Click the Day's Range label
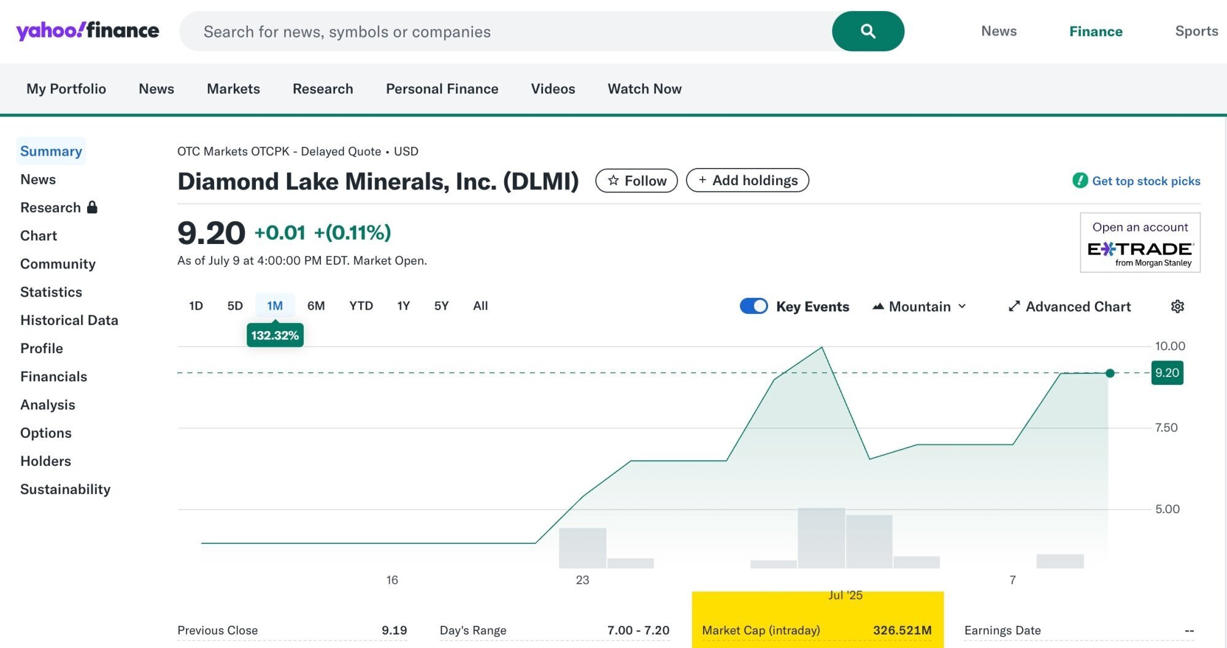This screenshot has height=648, width=1227. click(x=473, y=630)
